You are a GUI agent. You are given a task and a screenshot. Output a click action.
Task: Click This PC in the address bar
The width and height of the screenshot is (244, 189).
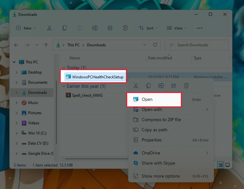click(x=74, y=45)
